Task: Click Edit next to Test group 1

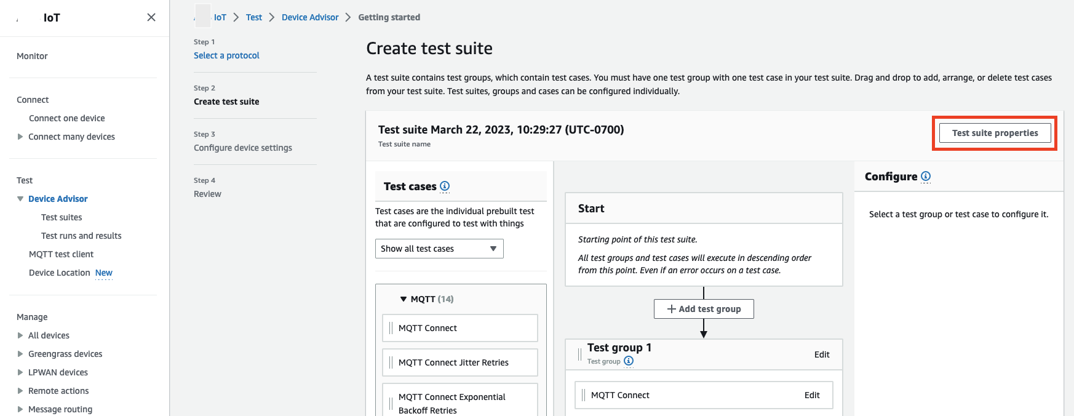Action: point(822,354)
